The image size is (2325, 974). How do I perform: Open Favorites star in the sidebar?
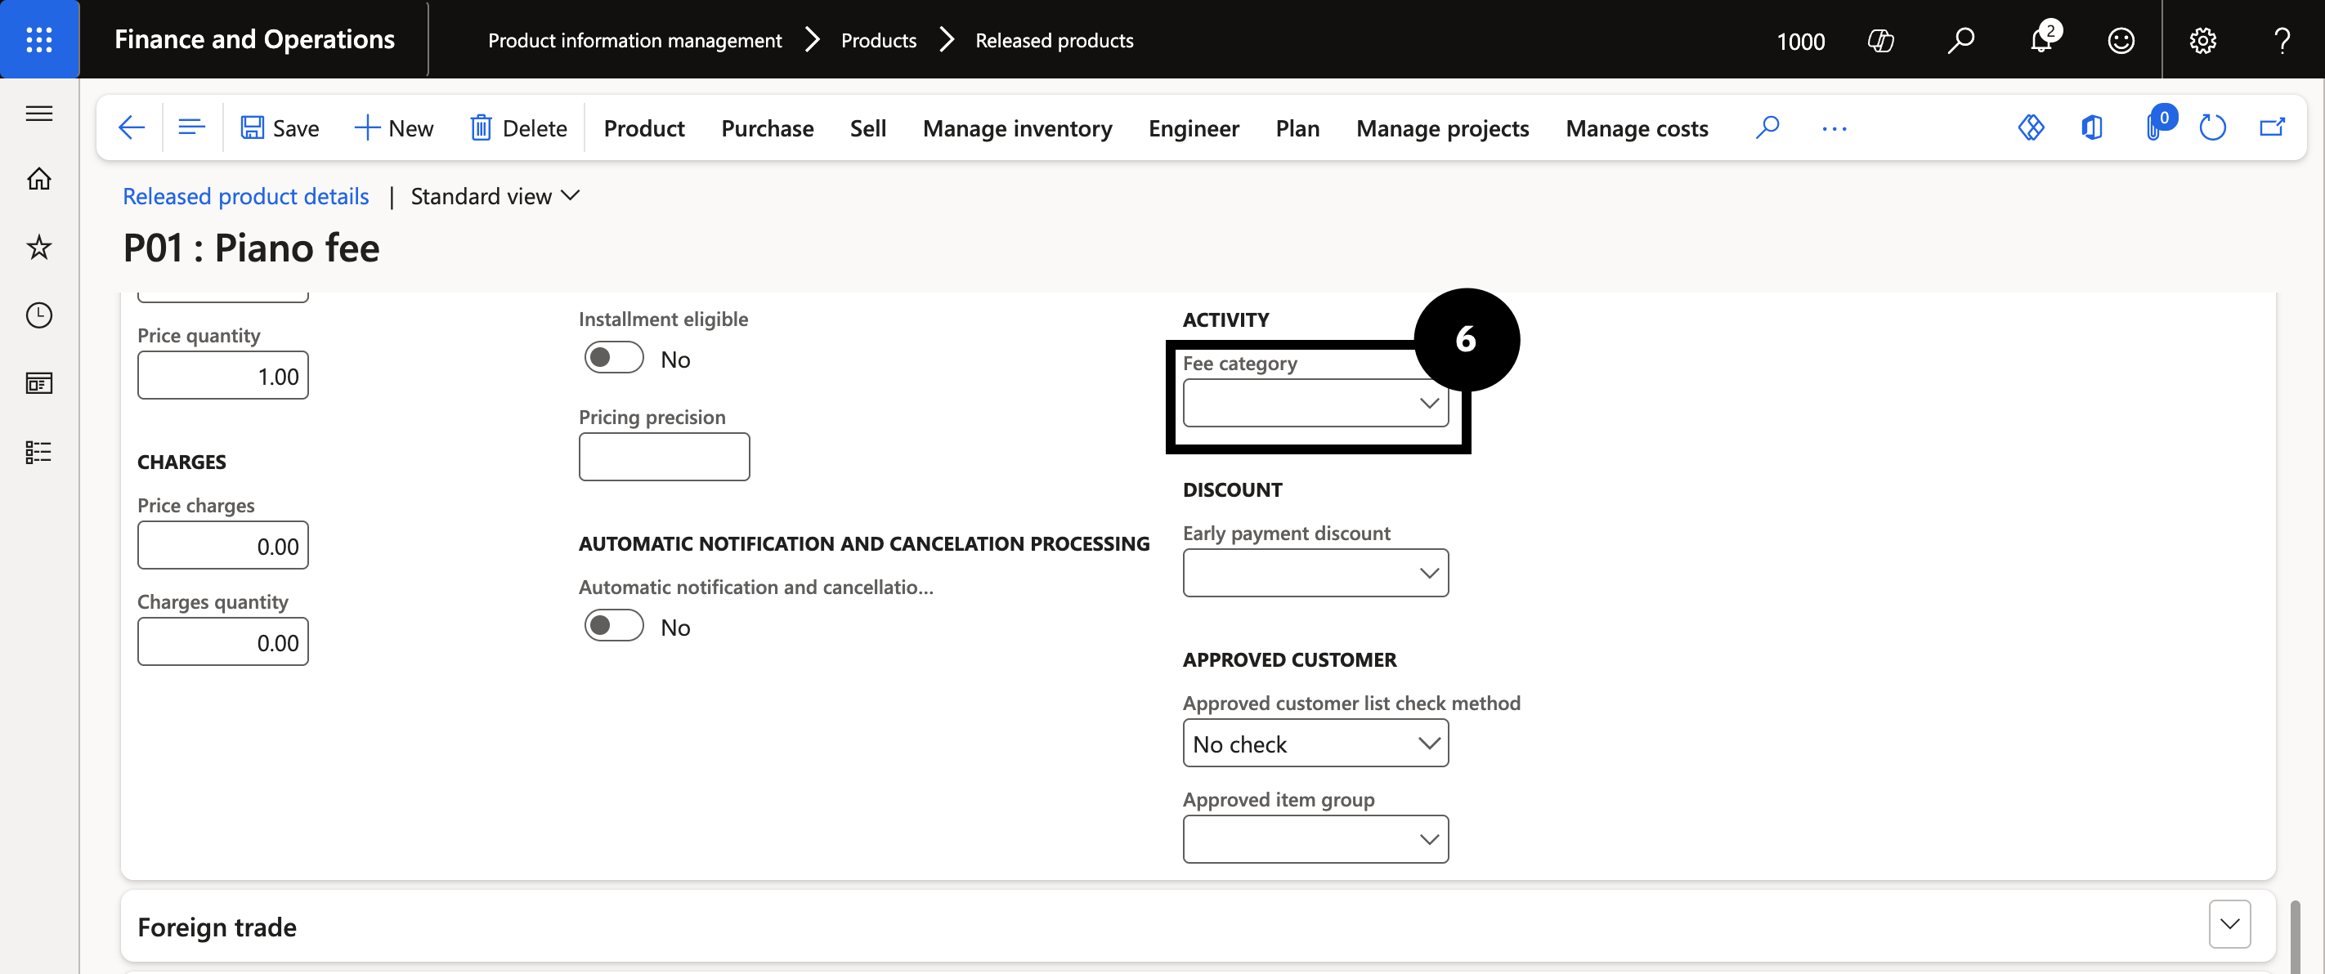[38, 247]
